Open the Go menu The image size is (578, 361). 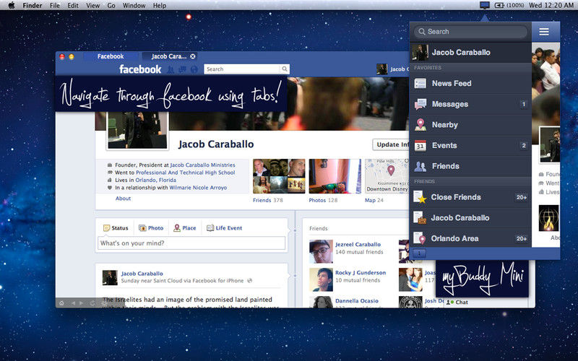pos(111,6)
